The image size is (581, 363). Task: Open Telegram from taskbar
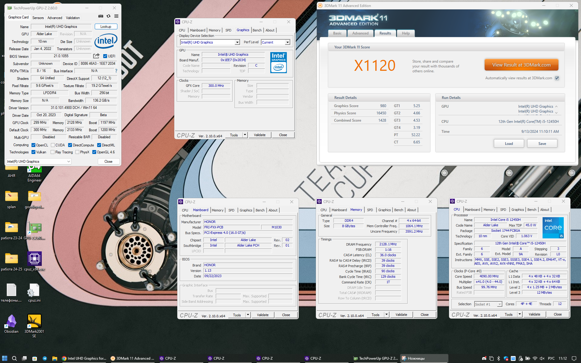click(x=45, y=358)
